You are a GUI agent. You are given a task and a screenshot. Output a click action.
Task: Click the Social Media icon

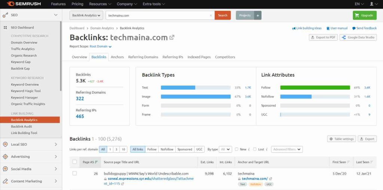pyautogui.click(x=5, y=169)
